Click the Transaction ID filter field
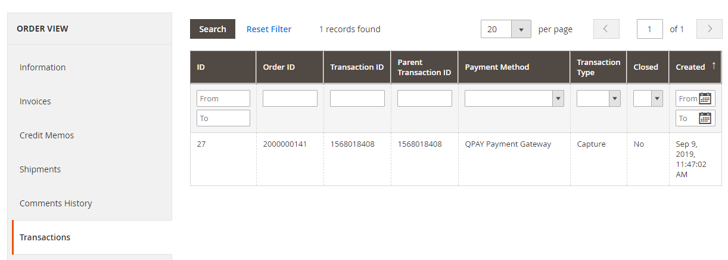Screen dimensions: 728x260 pyautogui.click(x=357, y=98)
